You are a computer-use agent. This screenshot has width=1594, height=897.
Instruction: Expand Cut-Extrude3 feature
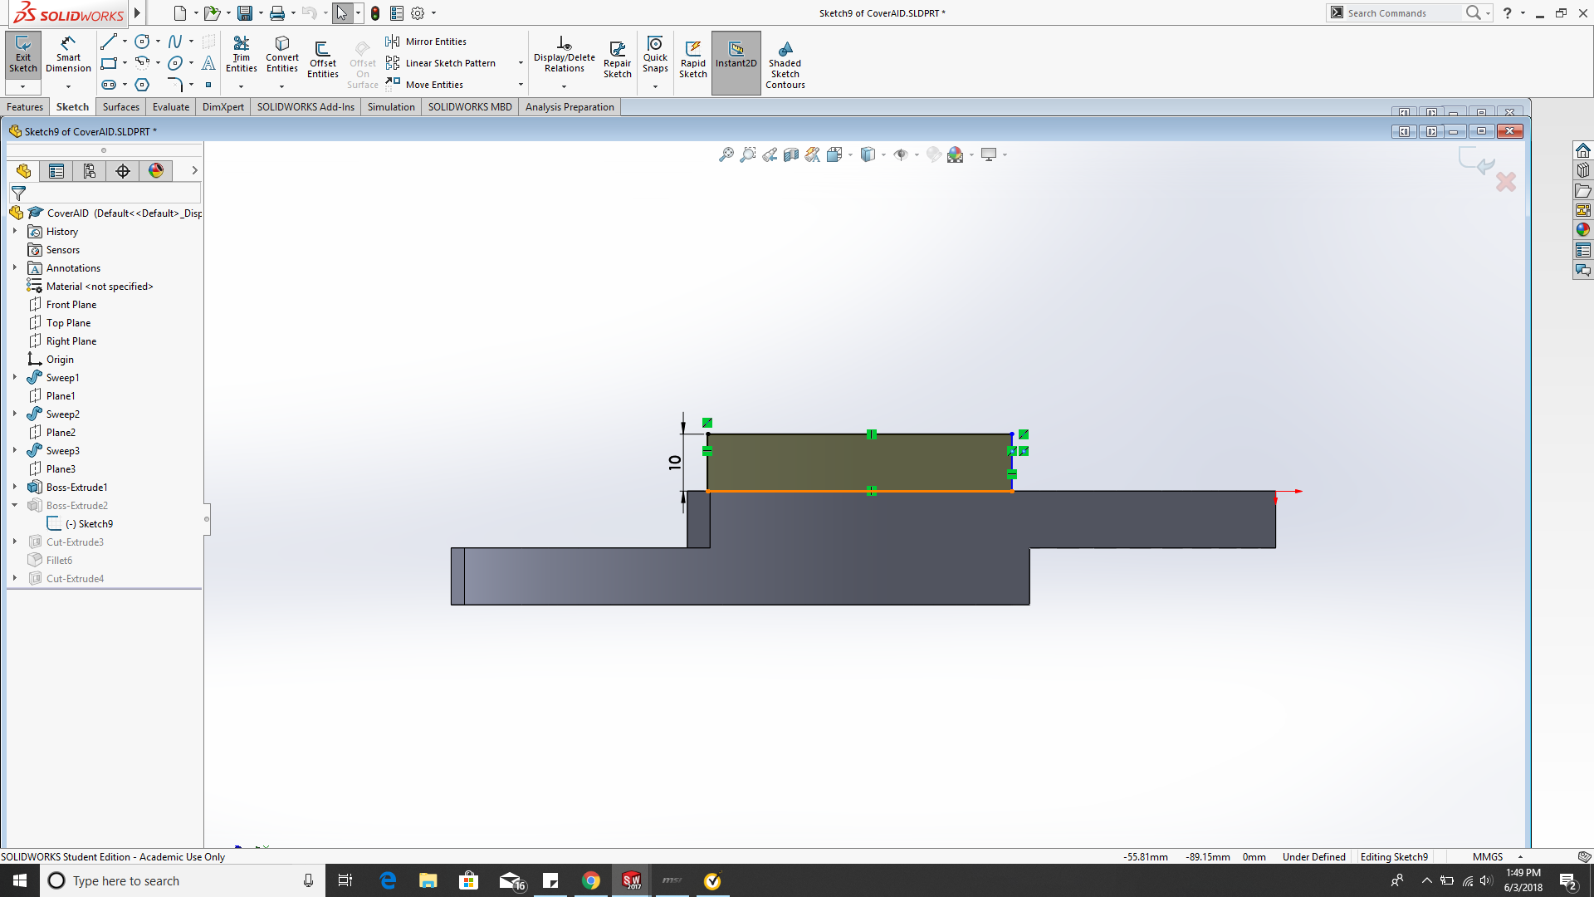coord(15,542)
